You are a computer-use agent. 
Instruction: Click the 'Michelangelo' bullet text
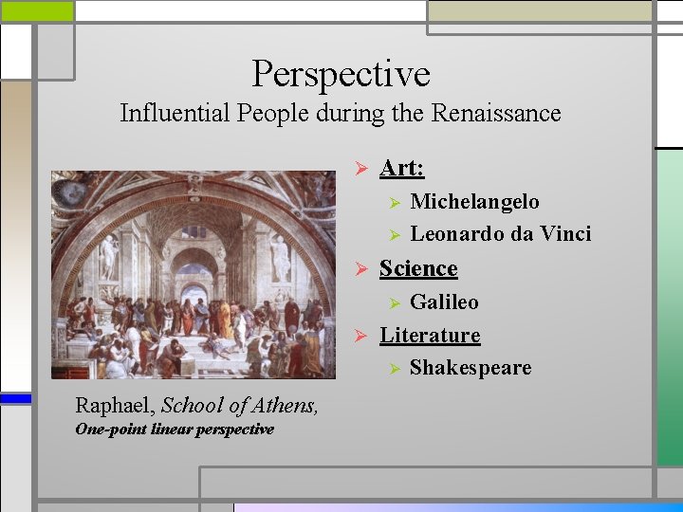[x=475, y=202]
